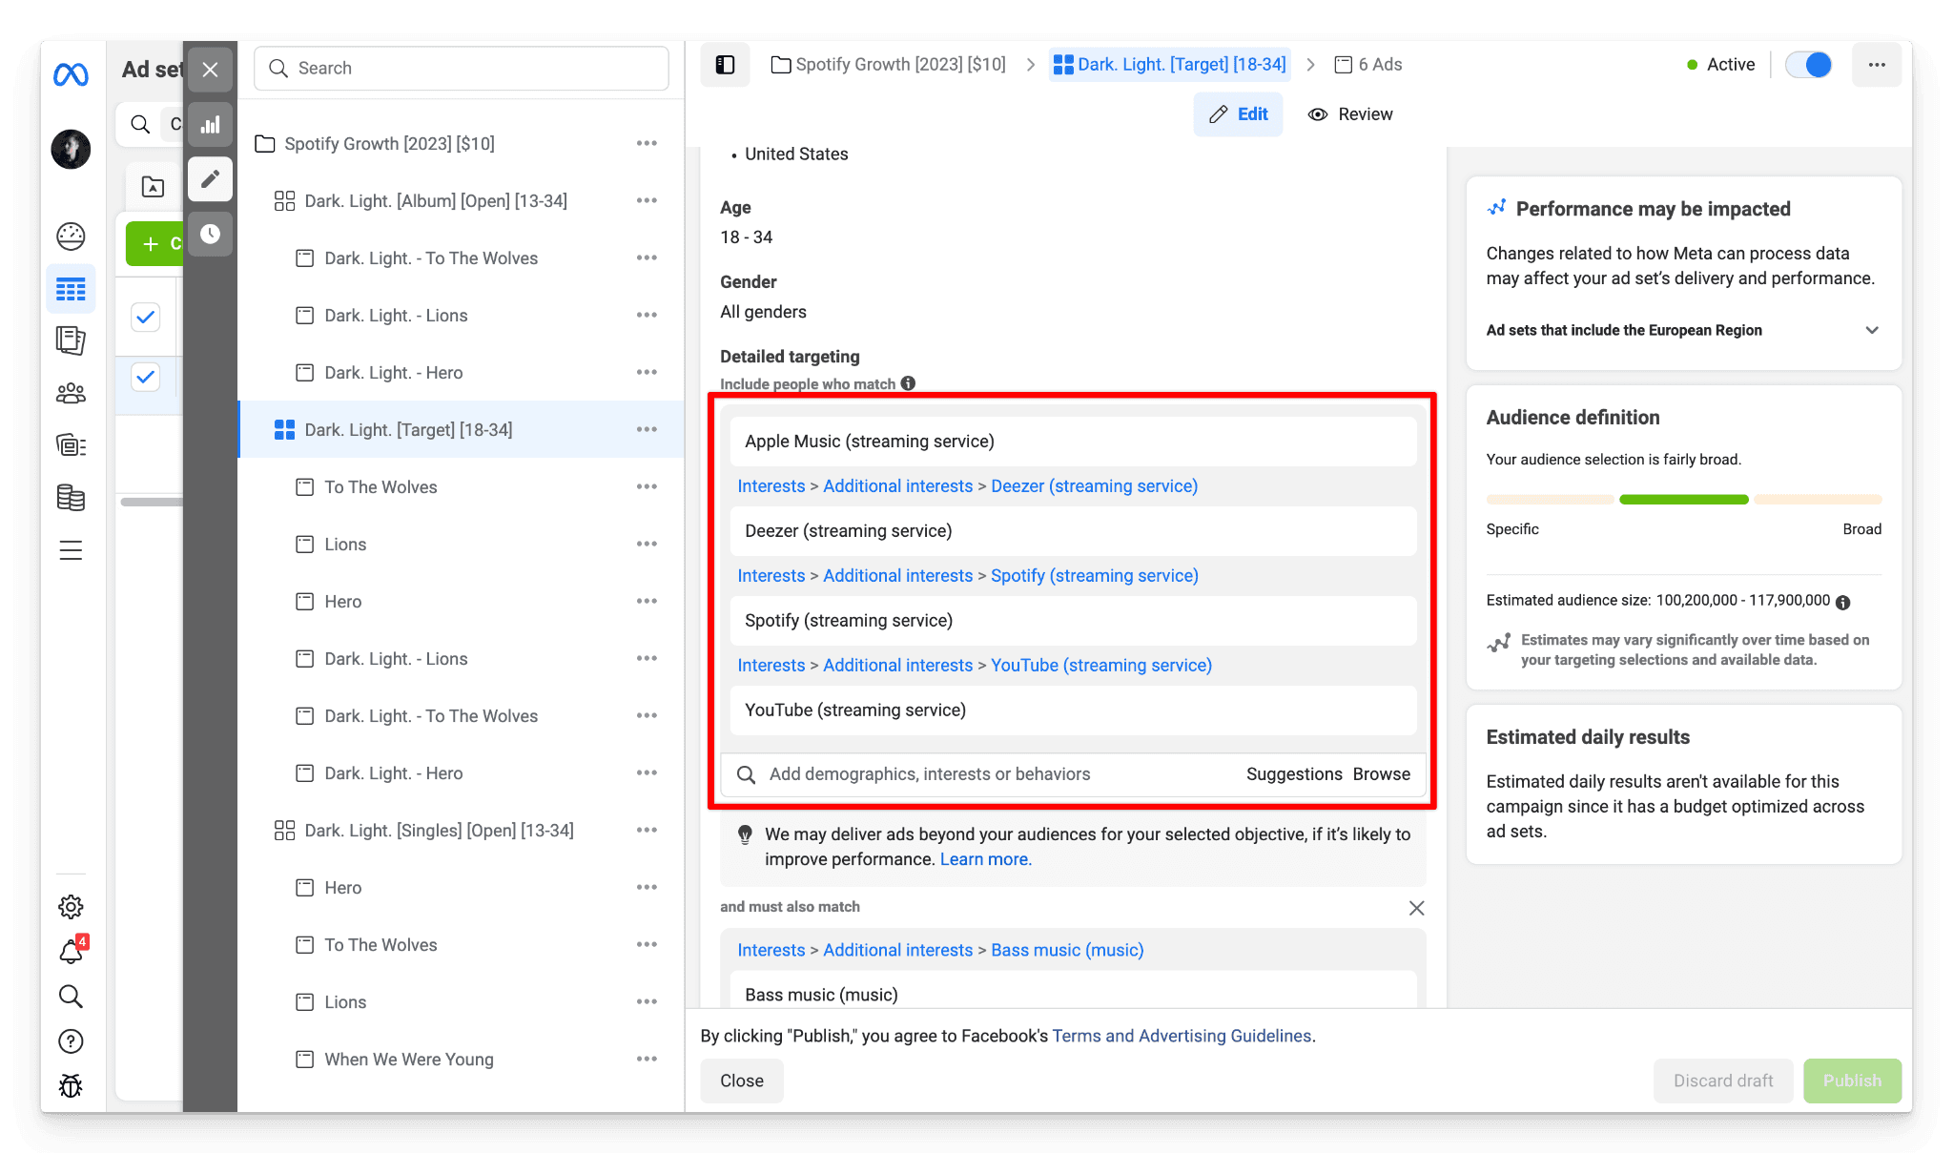This screenshot has width=1953, height=1153.
Task: Open the Learn more link
Action: point(985,859)
